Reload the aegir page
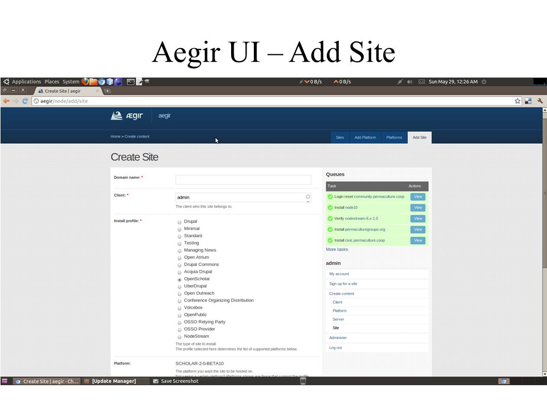 (x=25, y=101)
